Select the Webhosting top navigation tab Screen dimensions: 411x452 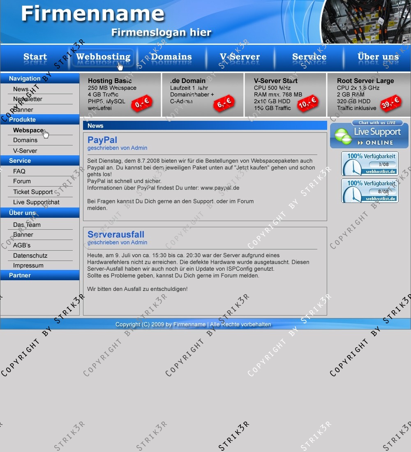[103, 57]
